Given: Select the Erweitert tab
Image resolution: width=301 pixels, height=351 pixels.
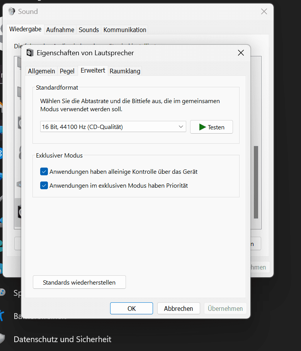Looking at the screenshot, I should coord(93,71).
